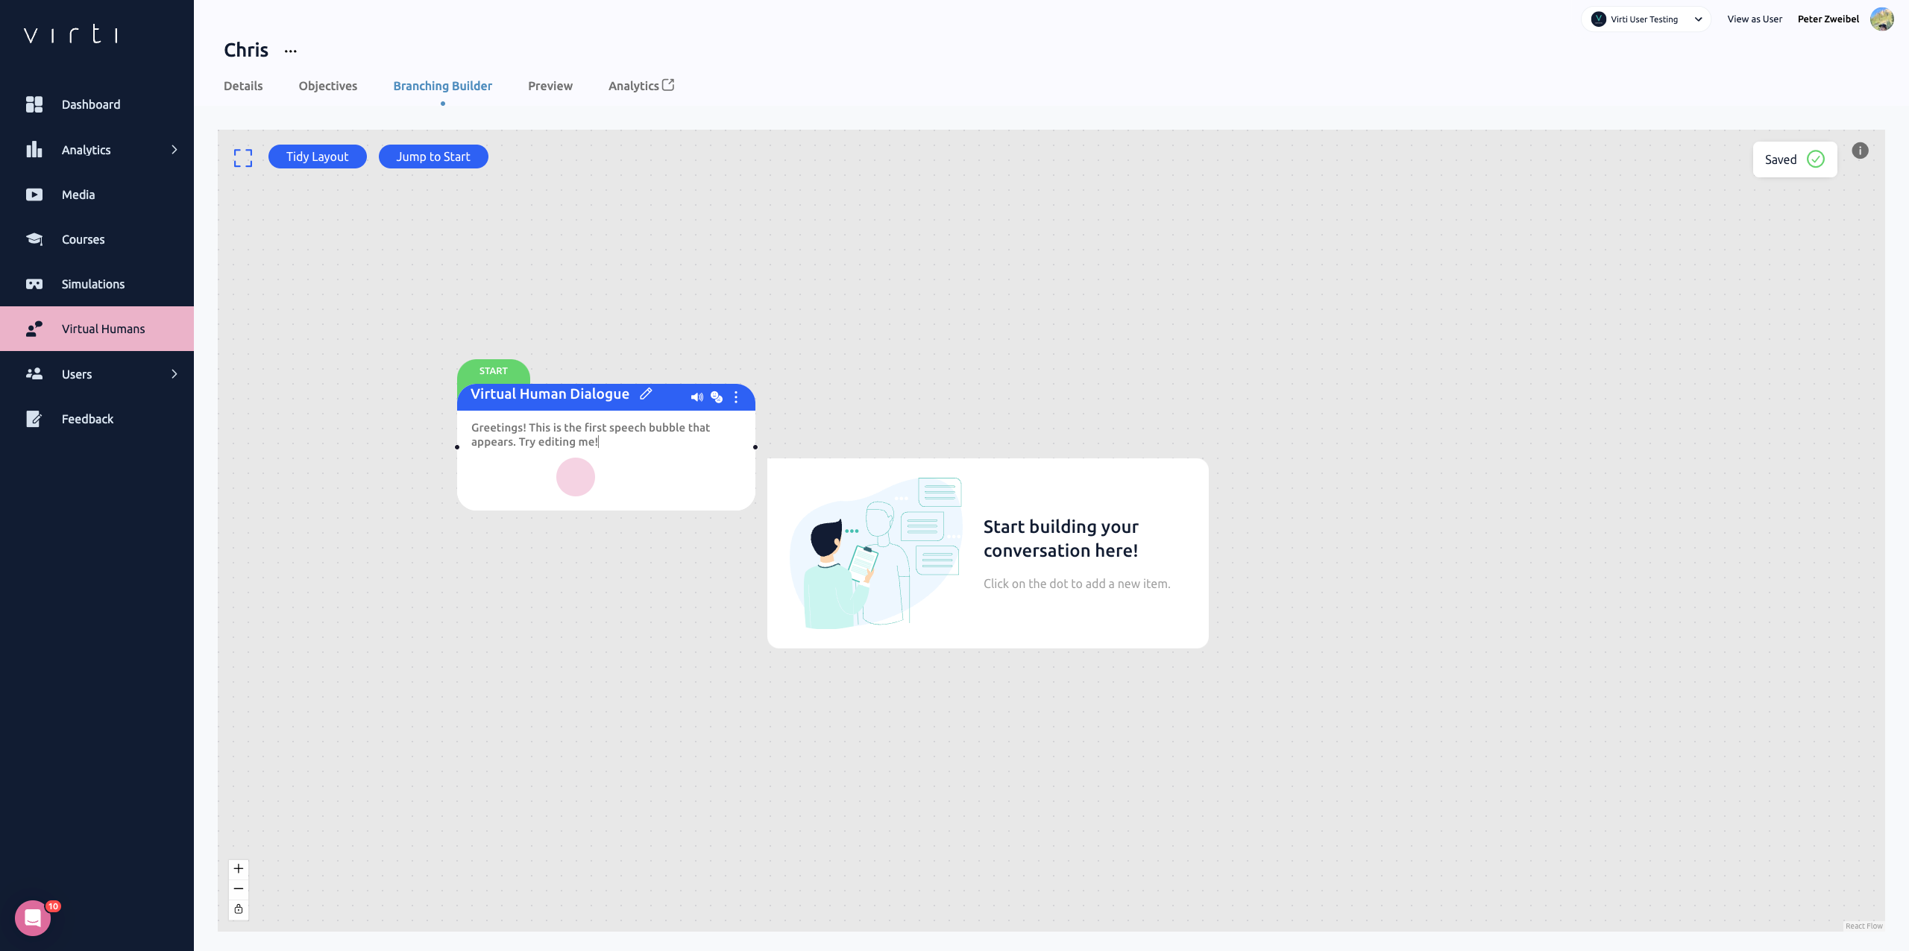Click the dialogue speech bubble text field
The height and width of the screenshot is (951, 1909).
pos(591,435)
